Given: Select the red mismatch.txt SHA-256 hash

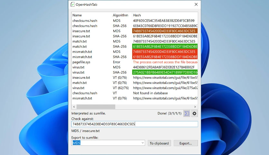Looking at the screenshot, I should point(165,57).
